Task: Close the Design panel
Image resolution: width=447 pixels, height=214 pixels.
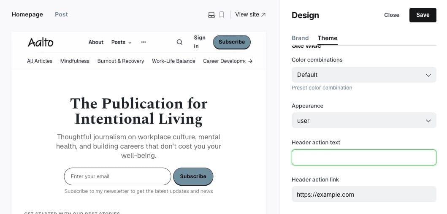Action: (391, 15)
